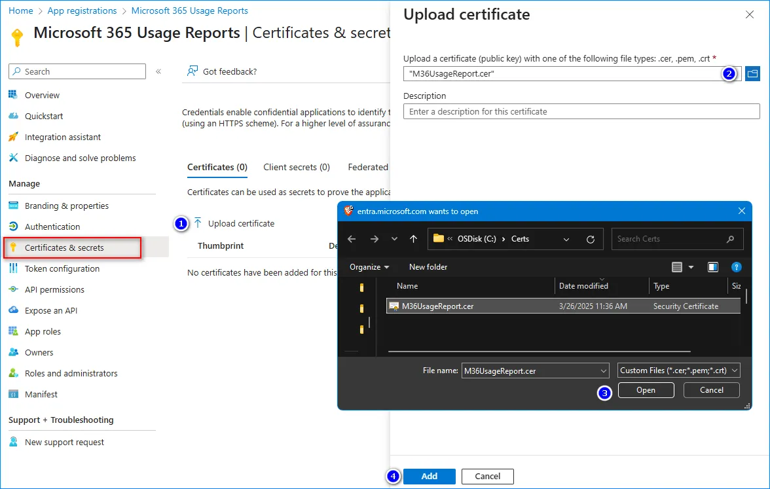Toggle the preview pane icon in file dialog
This screenshot has width=770, height=489.
click(x=713, y=267)
